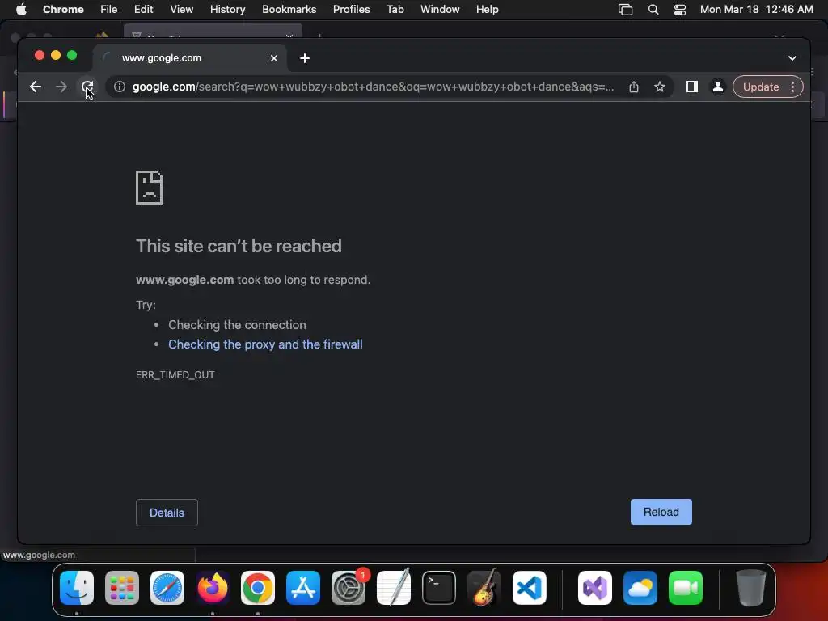
Task: Bookmark this page with star icon
Action: click(x=660, y=87)
